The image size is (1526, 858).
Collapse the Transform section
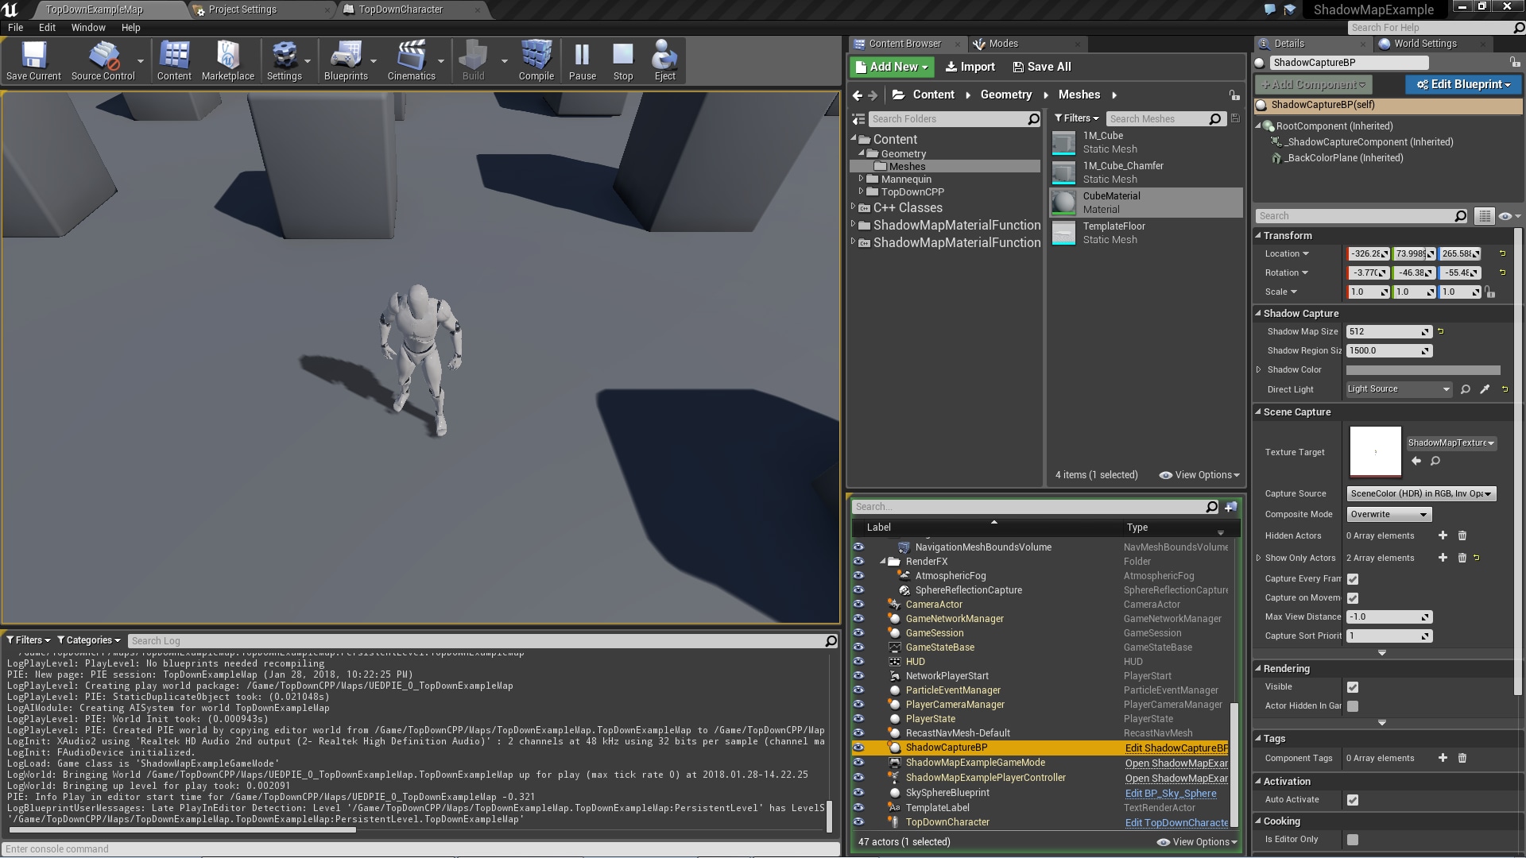coord(1259,236)
